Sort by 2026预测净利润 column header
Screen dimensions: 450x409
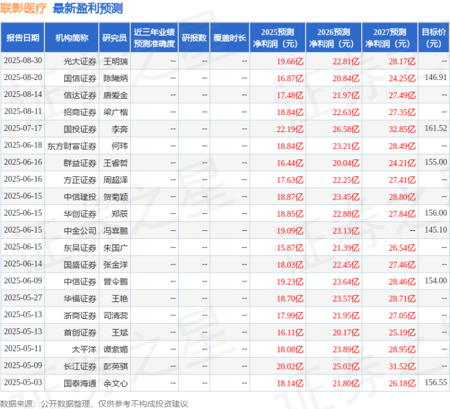pyautogui.click(x=334, y=38)
